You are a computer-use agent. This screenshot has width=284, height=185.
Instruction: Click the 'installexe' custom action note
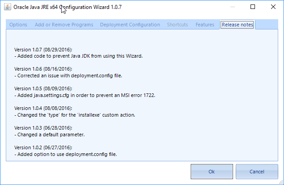pyautogui.click(x=75, y=115)
